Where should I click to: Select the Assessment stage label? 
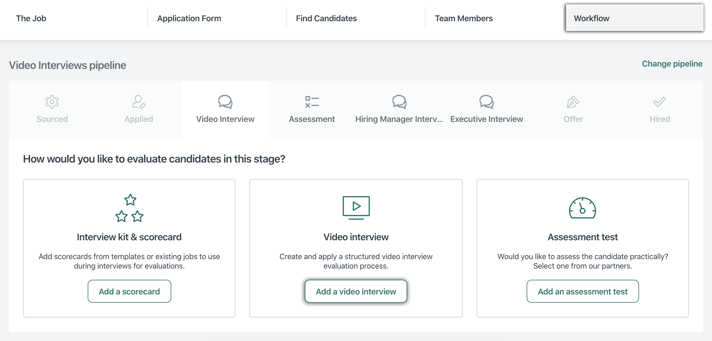[x=312, y=119]
